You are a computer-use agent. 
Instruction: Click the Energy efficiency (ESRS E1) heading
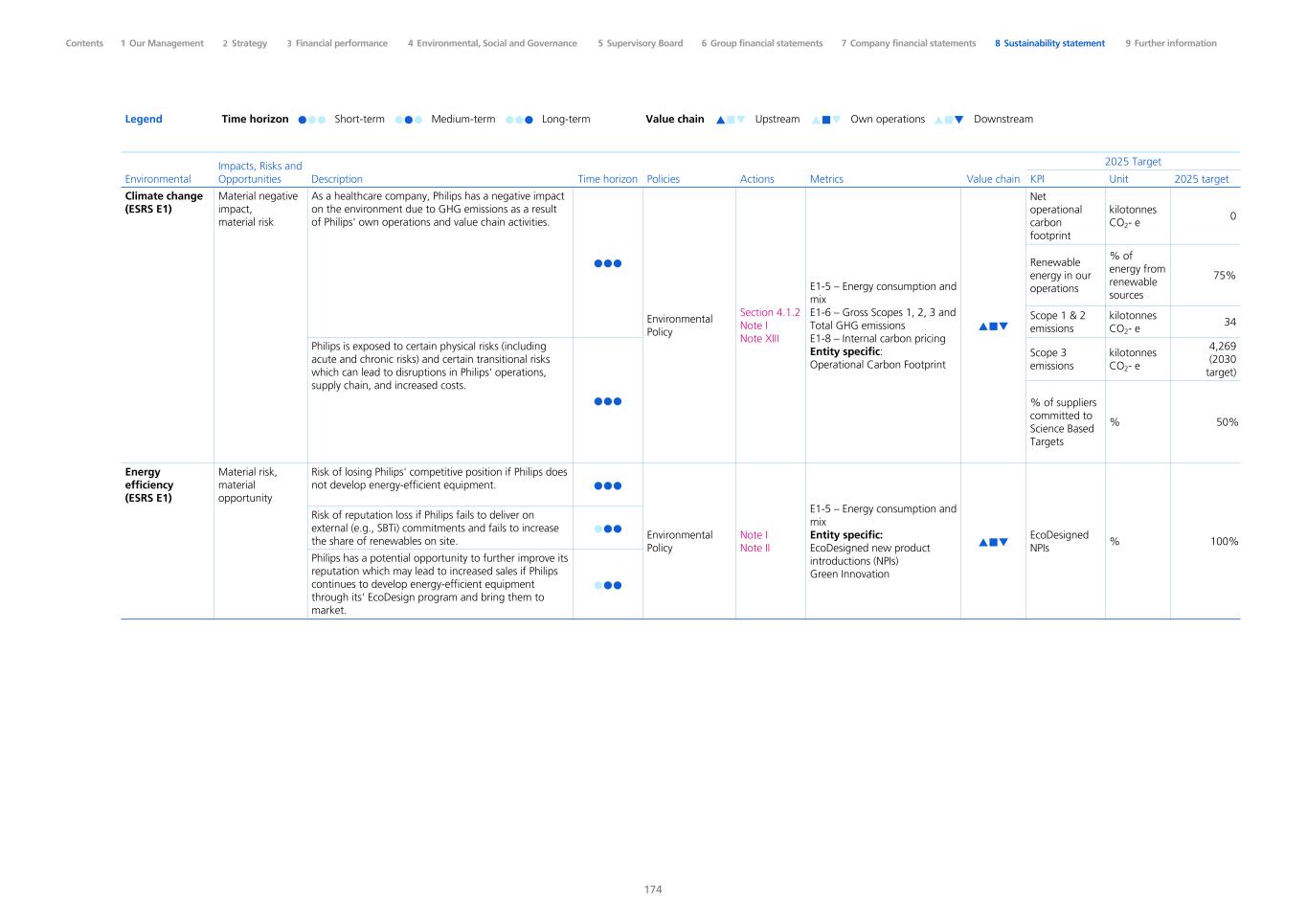pos(149,484)
